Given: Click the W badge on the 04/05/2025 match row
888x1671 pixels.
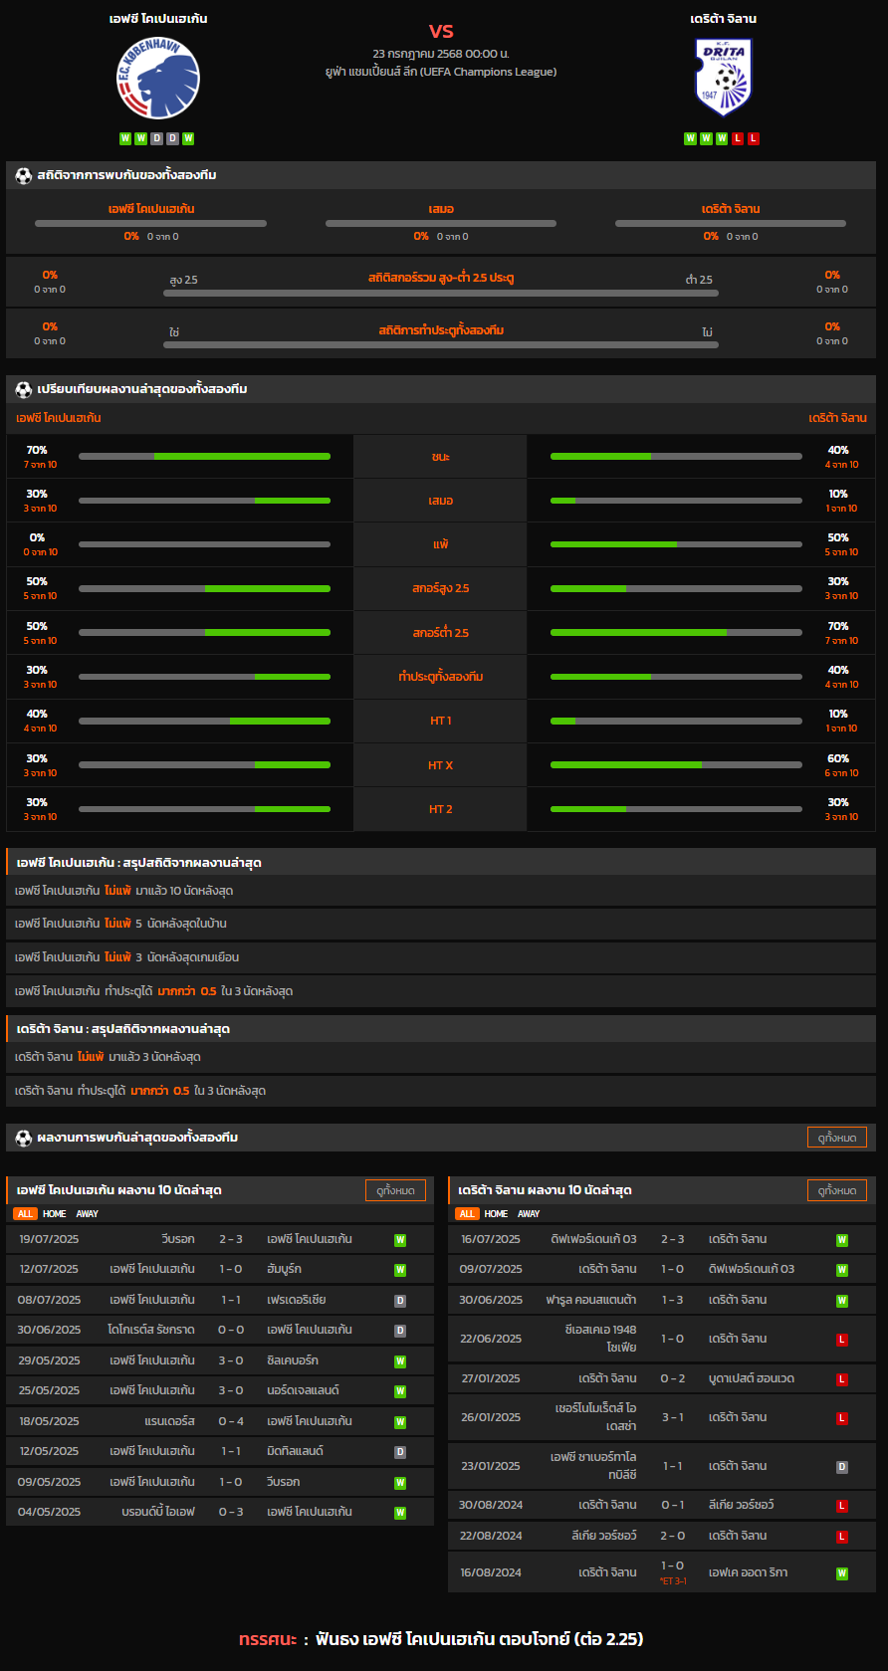Looking at the screenshot, I should 400,1513.
